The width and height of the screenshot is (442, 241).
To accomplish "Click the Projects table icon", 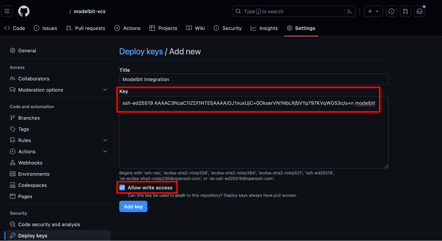I will (152, 28).
